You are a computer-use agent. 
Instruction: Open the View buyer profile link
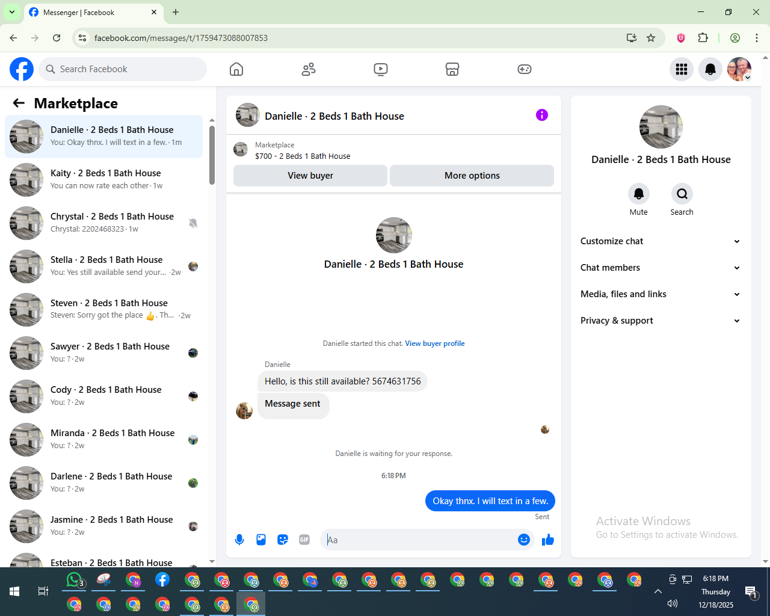point(435,343)
